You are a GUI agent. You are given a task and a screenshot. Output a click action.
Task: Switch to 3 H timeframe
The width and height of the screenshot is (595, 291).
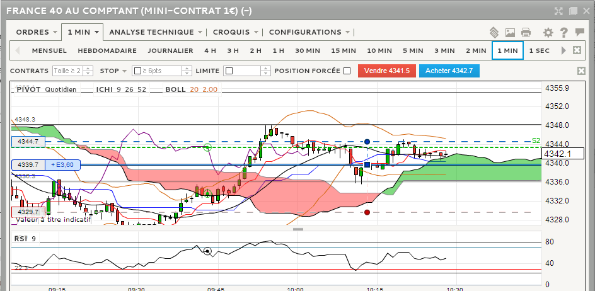[x=233, y=50]
